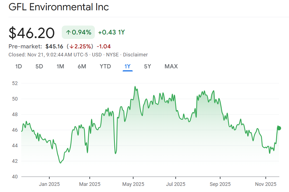The height and width of the screenshot is (192, 289).
Task: Switch the chart to 5Y range
Action: (147, 66)
